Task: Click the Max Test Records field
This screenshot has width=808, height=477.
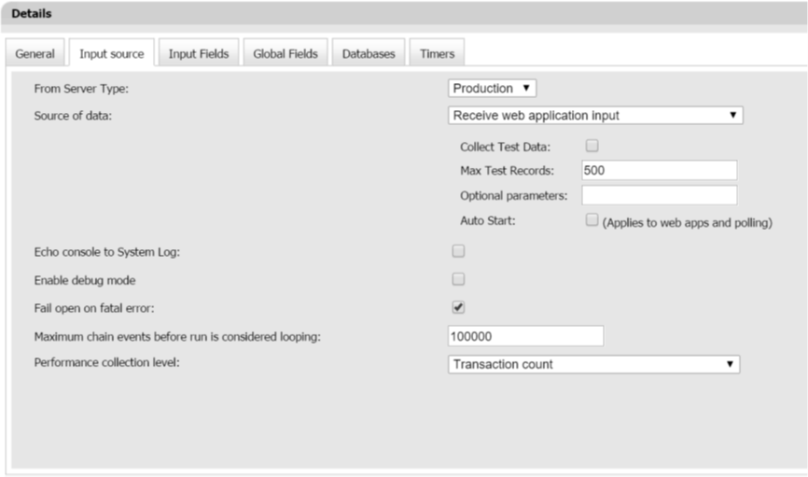Action: pos(659,171)
